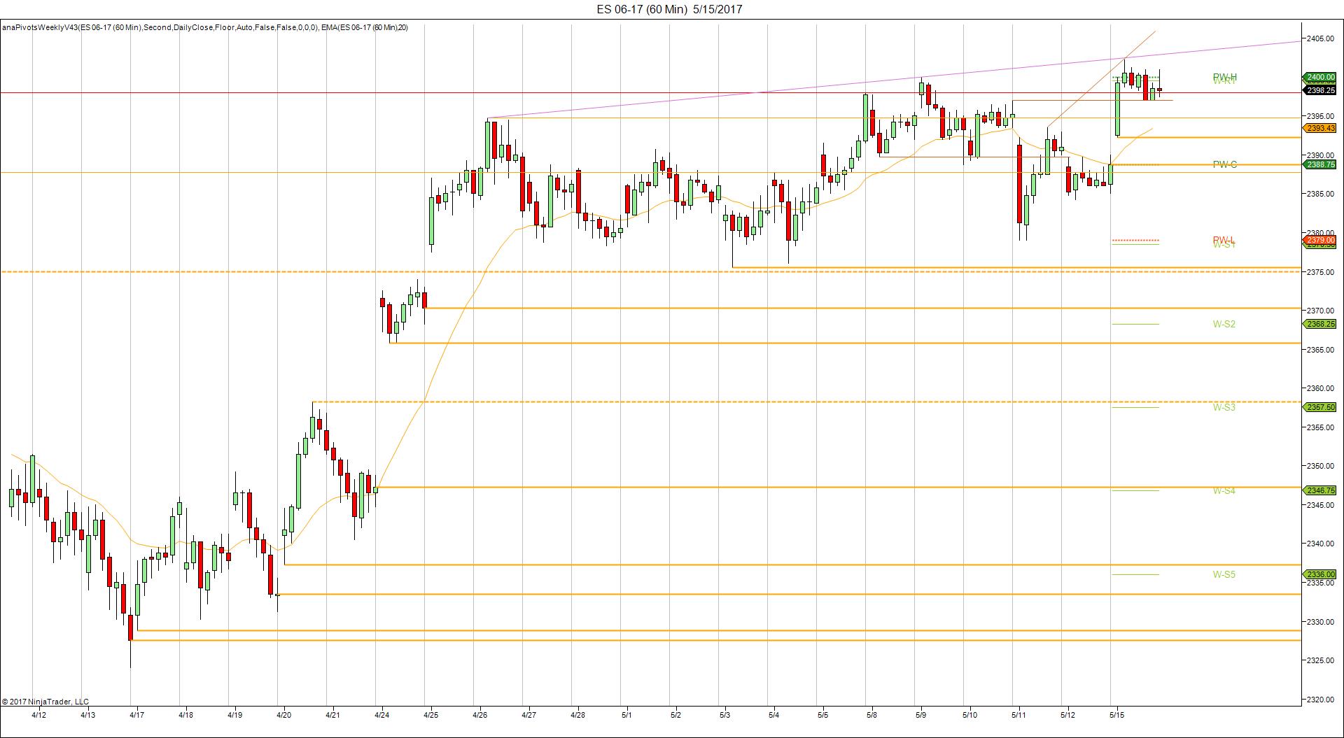
Task: Select the 4/24 date on time axis
Action: [382, 715]
